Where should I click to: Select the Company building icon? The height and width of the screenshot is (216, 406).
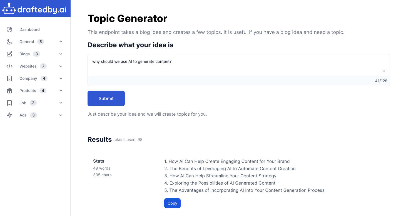click(x=9, y=78)
